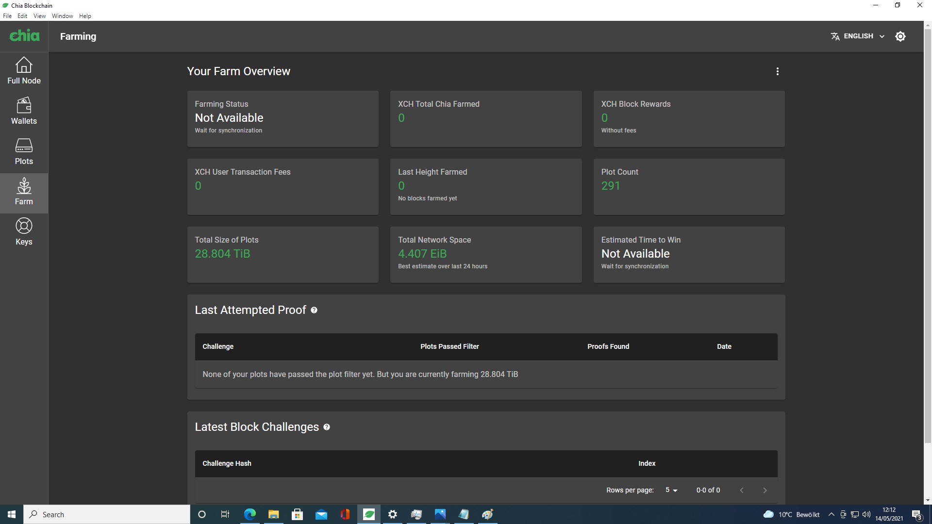This screenshot has height=524, width=932.
Task: Open Farm Overview three-dot menu
Action: 777,71
